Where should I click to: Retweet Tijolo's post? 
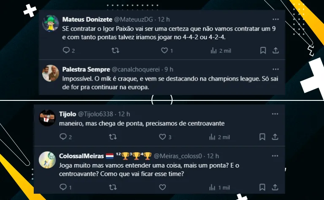[113, 137]
